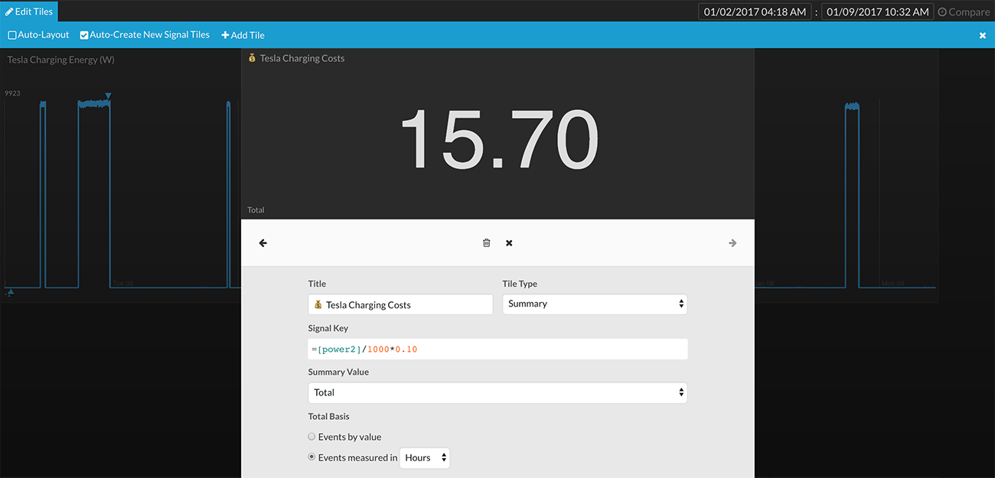
Task: Click the clock icon beside Compare
Action: tap(942, 12)
